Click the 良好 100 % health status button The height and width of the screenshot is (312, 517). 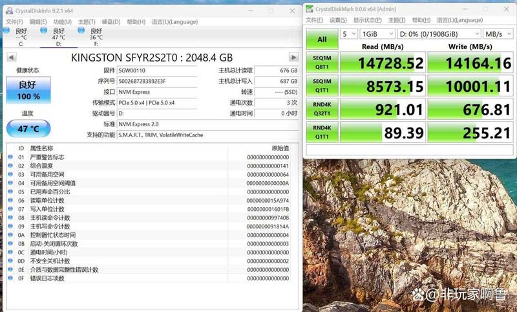[x=28, y=90]
